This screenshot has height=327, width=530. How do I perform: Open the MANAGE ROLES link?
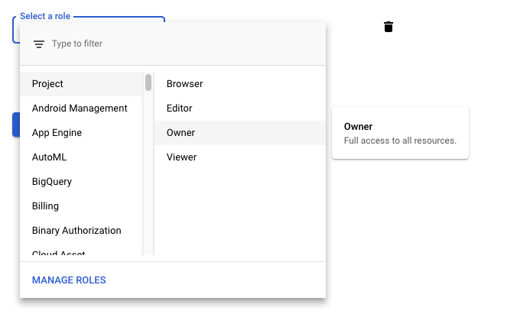click(x=69, y=280)
